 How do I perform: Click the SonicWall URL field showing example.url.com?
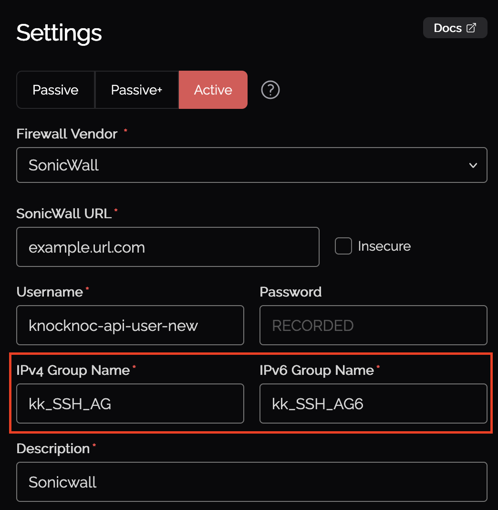click(168, 246)
